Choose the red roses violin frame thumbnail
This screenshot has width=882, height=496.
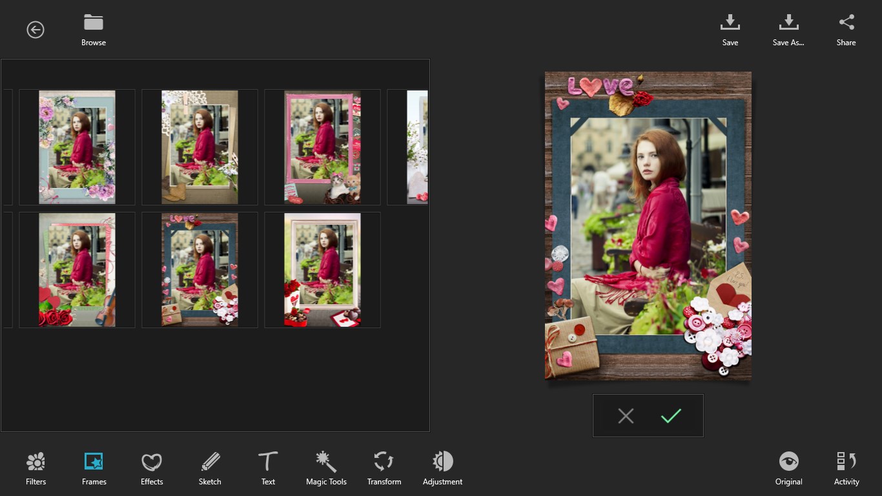[77, 270]
